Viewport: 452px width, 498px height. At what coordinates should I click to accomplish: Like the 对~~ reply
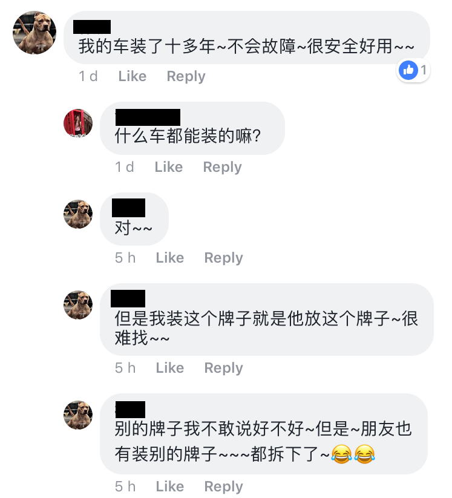click(x=170, y=258)
